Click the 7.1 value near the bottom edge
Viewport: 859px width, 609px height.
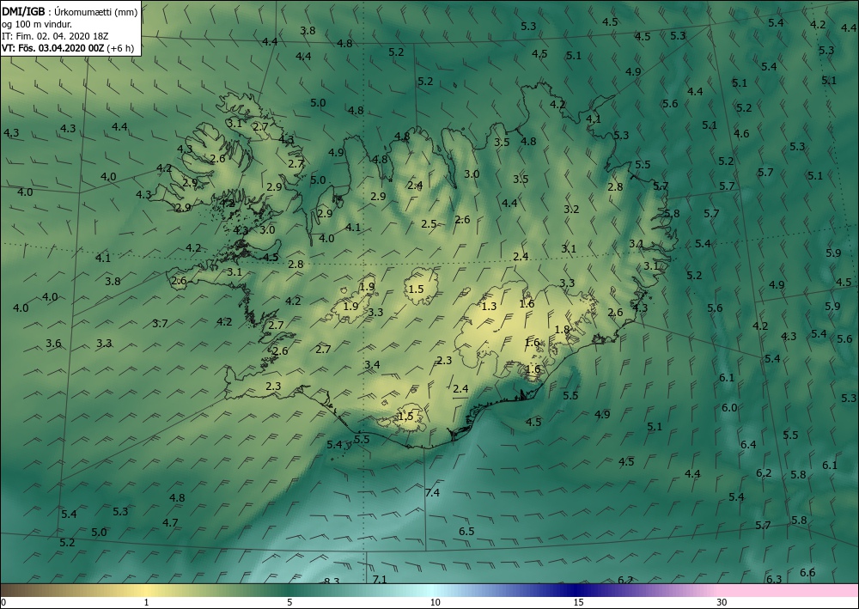(379, 579)
